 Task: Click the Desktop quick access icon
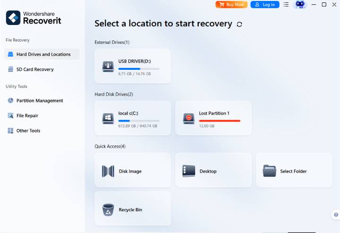(x=188, y=171)
